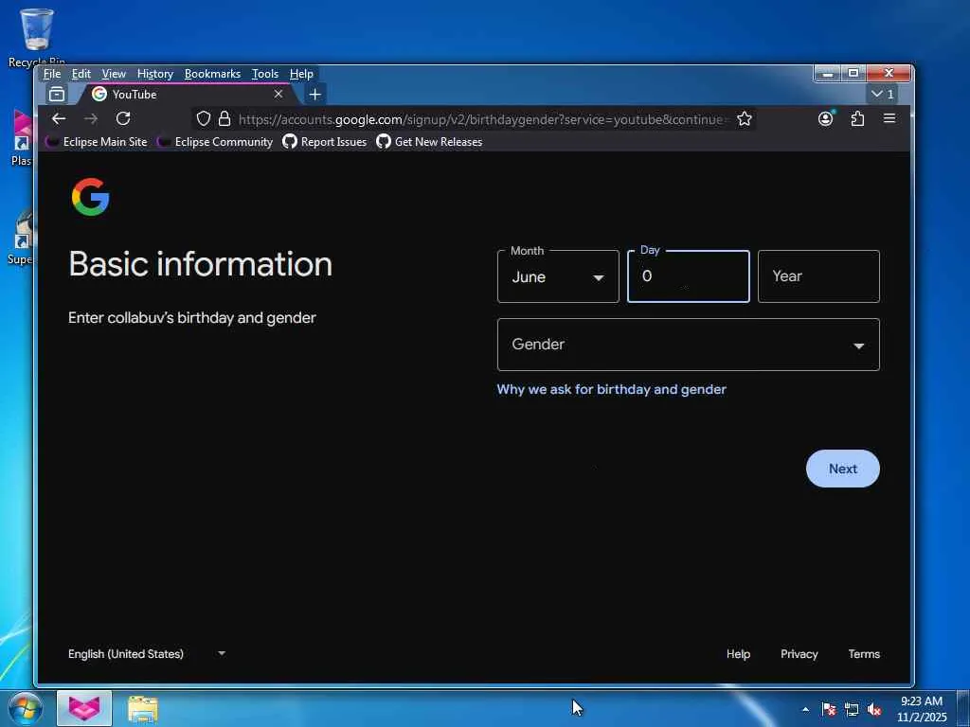Click the network tray icon
The image size is (970, 727).
point(852,709)
